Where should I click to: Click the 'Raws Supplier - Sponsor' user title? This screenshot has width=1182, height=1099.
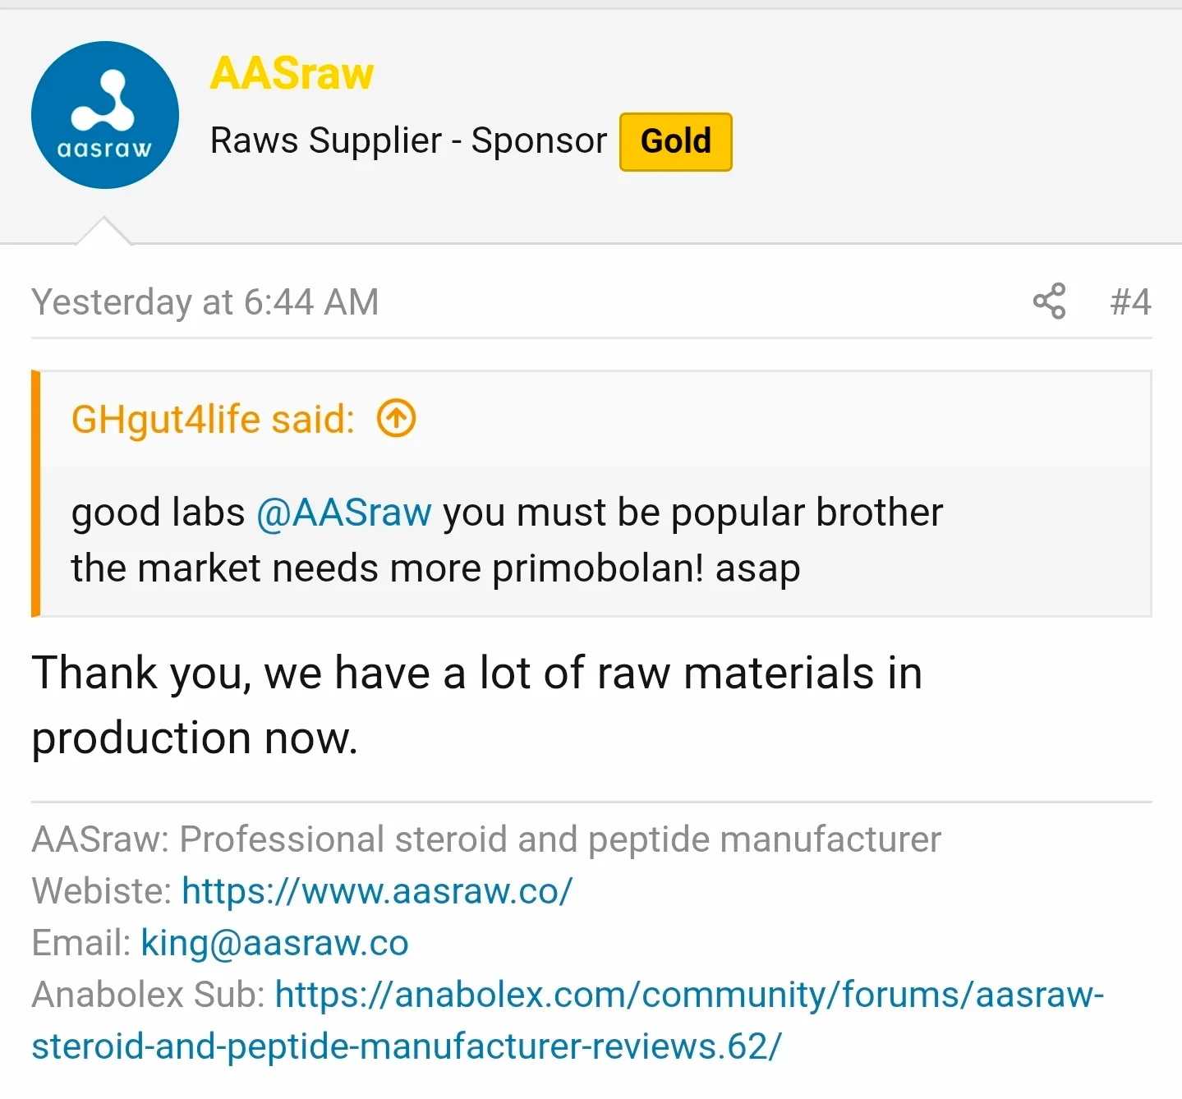click(x=408, y=140)
